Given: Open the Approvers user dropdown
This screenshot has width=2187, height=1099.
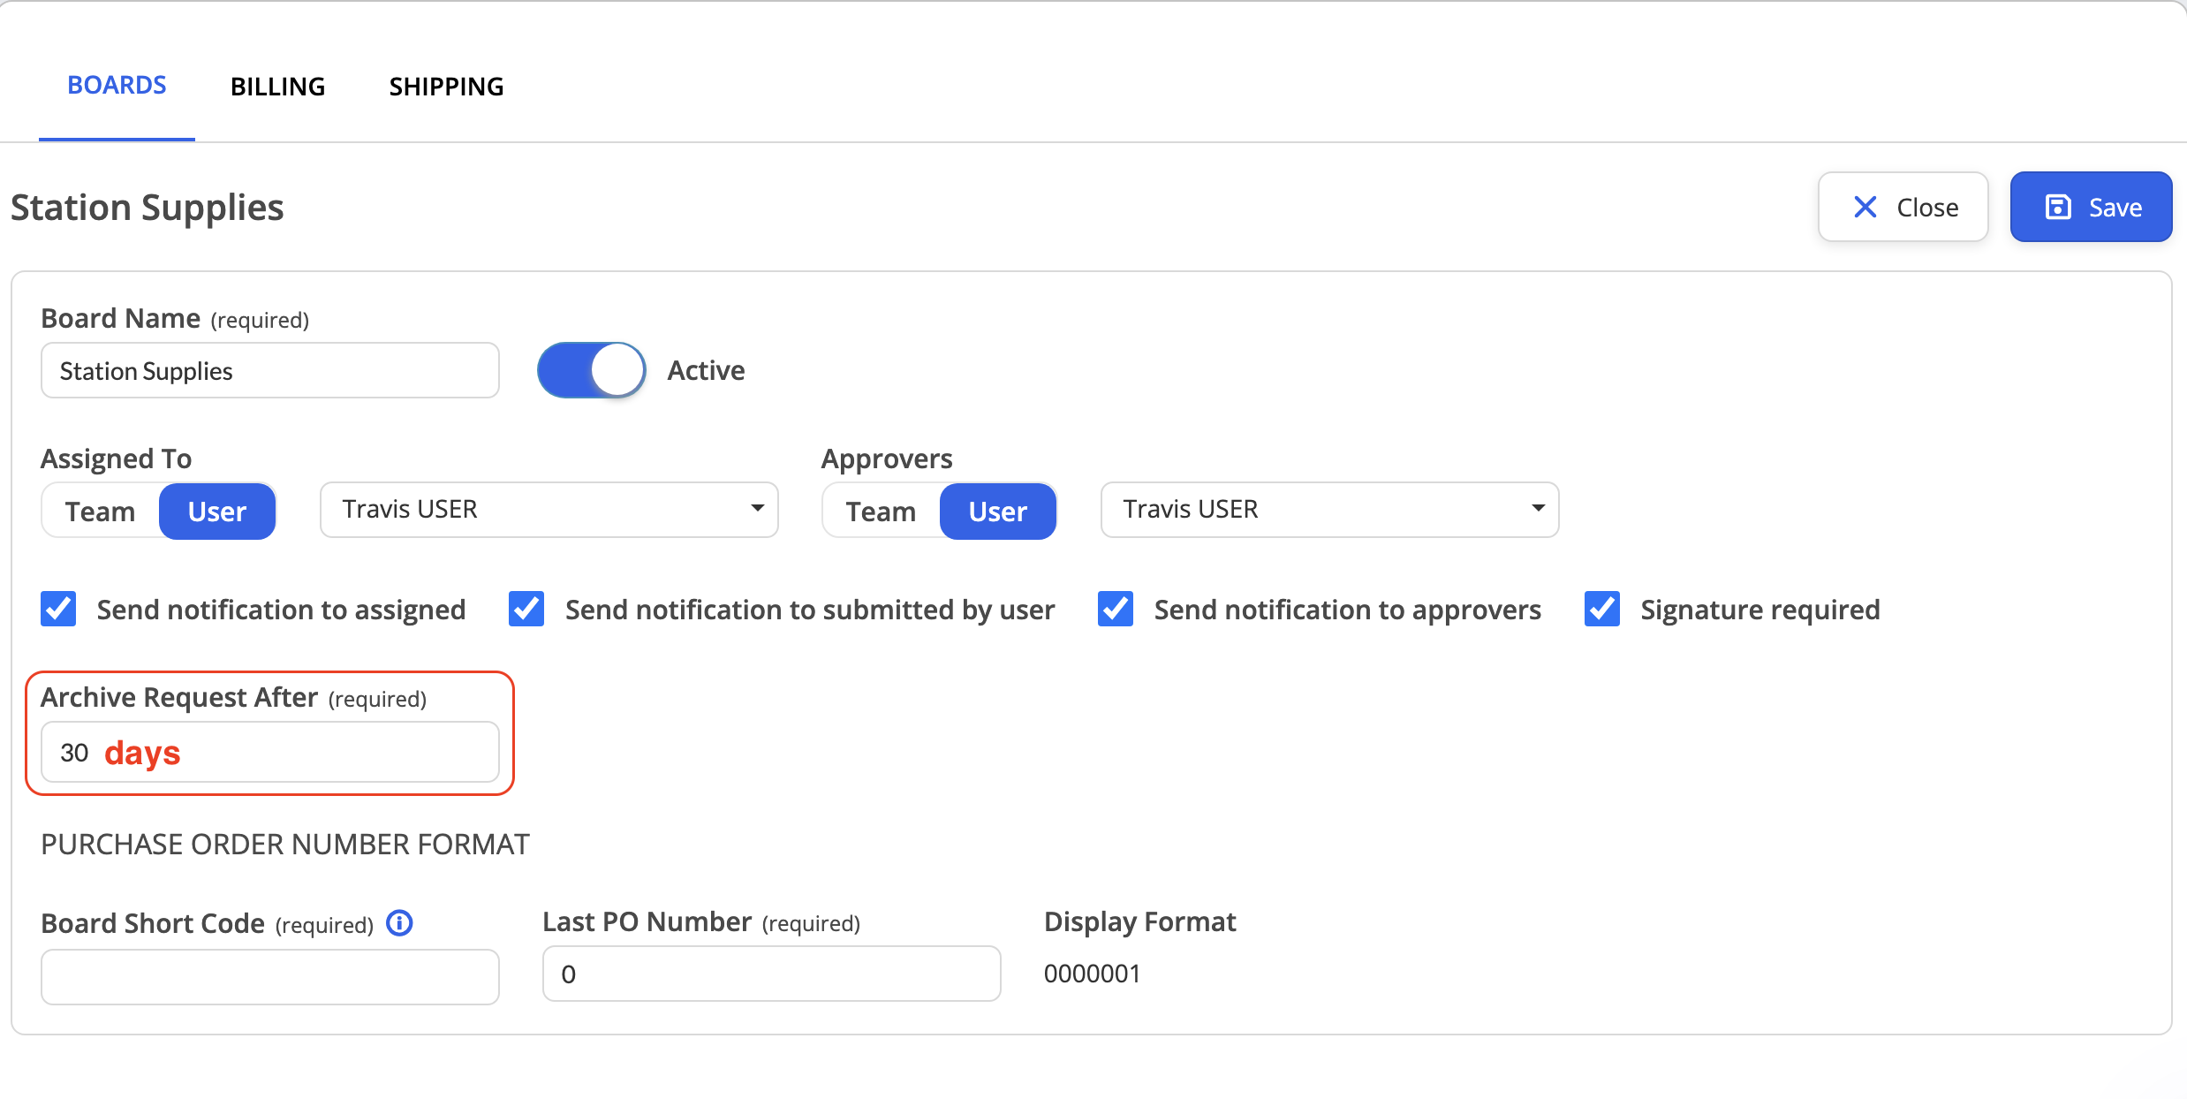Looking at the screenshot, I should coord(1330,510).
